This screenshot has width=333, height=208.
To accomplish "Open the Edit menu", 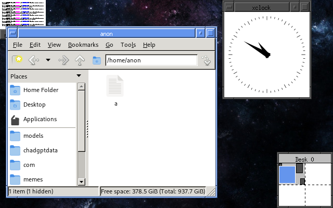I will coord(35,45).
